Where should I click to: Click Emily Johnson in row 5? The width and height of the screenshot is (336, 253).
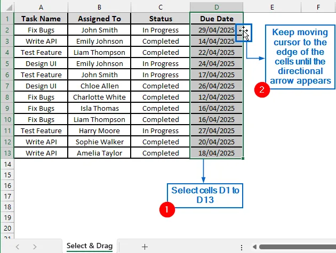99,63
